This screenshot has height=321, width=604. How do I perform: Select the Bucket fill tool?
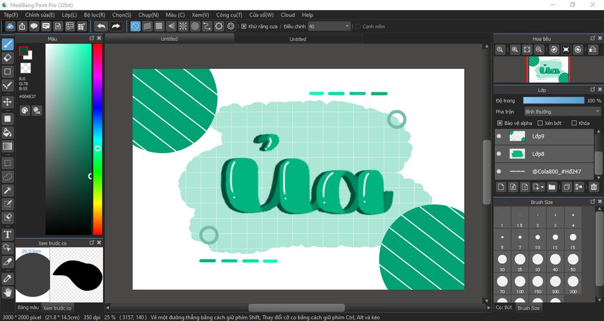[x=8, y=132]
